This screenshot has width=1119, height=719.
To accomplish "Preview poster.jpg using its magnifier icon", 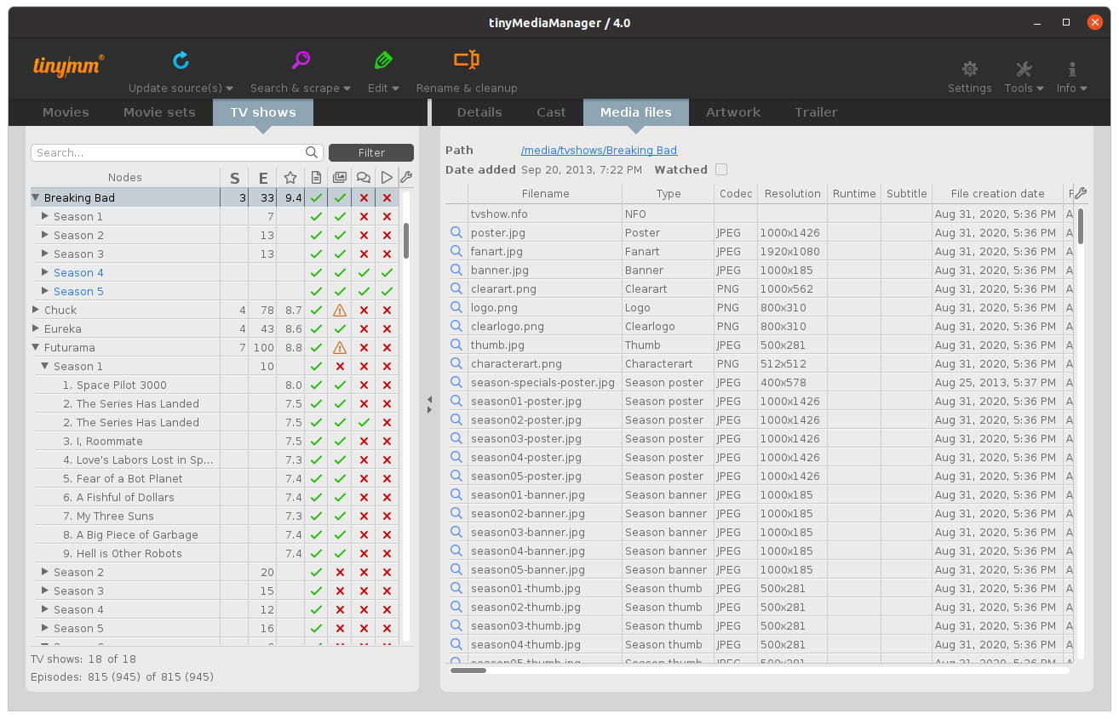I will point(456,232).
